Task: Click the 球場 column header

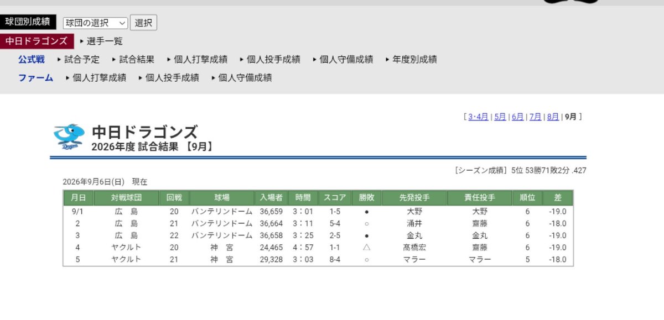Action: point(222,197)
